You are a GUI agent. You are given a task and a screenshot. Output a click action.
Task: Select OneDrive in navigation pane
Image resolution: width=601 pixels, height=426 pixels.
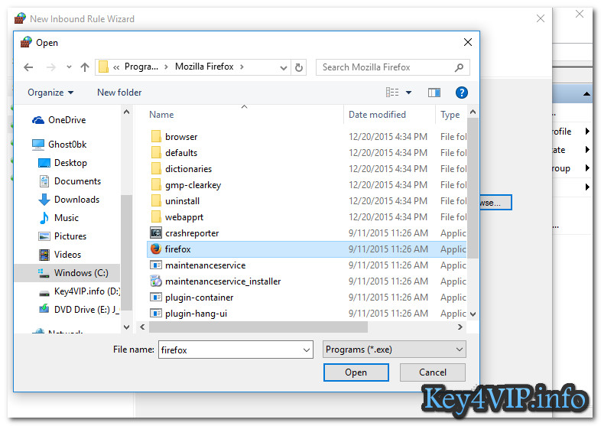59,120
